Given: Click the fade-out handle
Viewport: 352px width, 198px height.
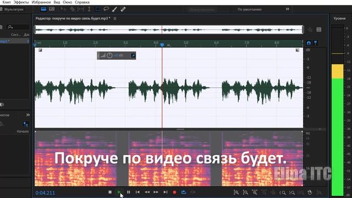Looking at the screenshot, I should [x=298, y=50].
